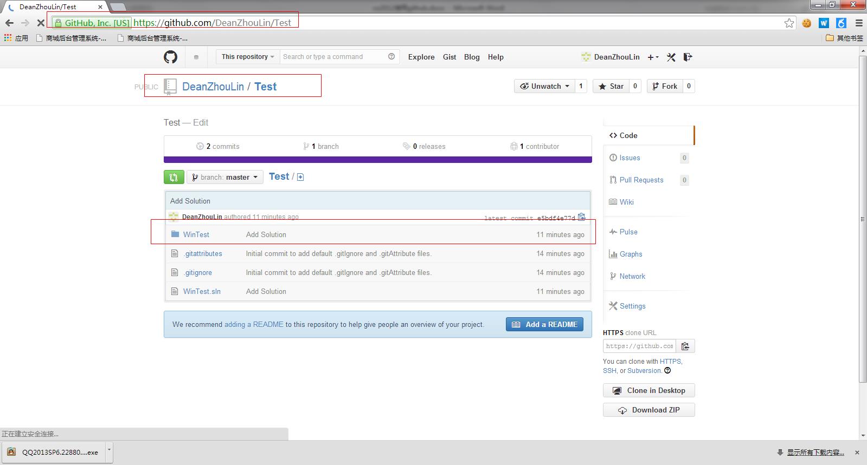This screenshot has height=465, width=867.
Task: Click the browser forward arrow
Action: click(x=25, y=23)
